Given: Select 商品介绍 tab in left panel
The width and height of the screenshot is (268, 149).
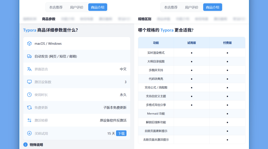Looking at the screenshot, I should [x=98, y=7].
